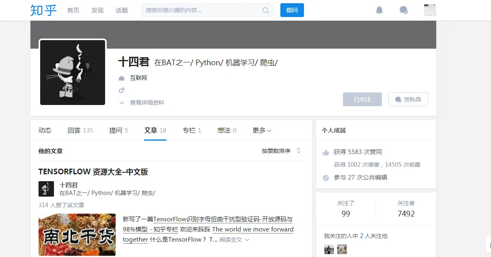Click the small author avatar under the article title
491x257 pixels.
(46, 189)
